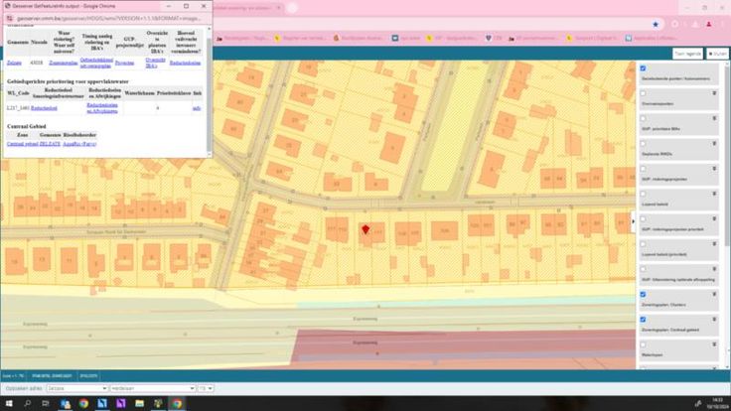Click the red location marker on the map
The height and width of the screenshot is (411, 731).
point(365,230)
